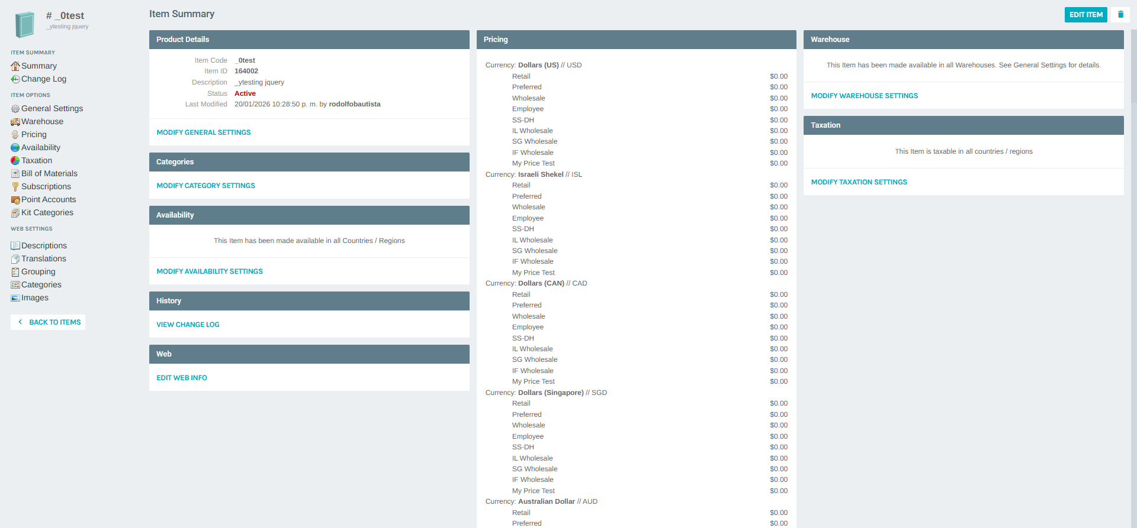Click the rodolfobautista username text
This screenshot has height=528, width=1137.
[x=355, y=104]
